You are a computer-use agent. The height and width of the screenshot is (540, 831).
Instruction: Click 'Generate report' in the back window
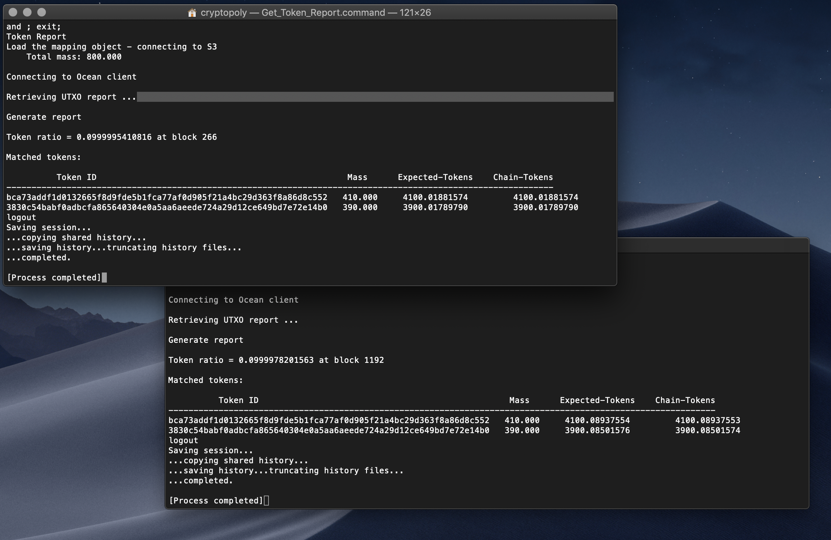[x=206, y=340]
